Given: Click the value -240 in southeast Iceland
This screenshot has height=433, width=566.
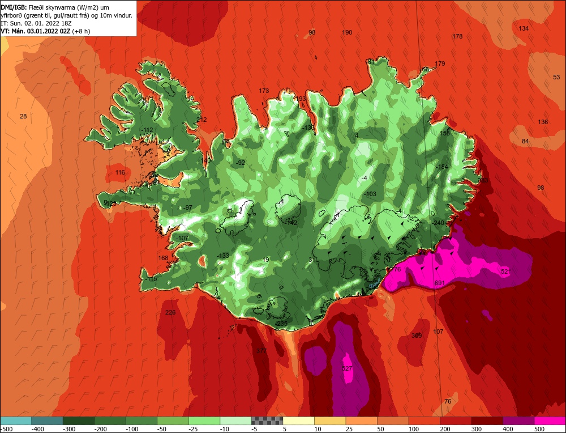Looking at the screenshot, I should (x=438, y=223).
